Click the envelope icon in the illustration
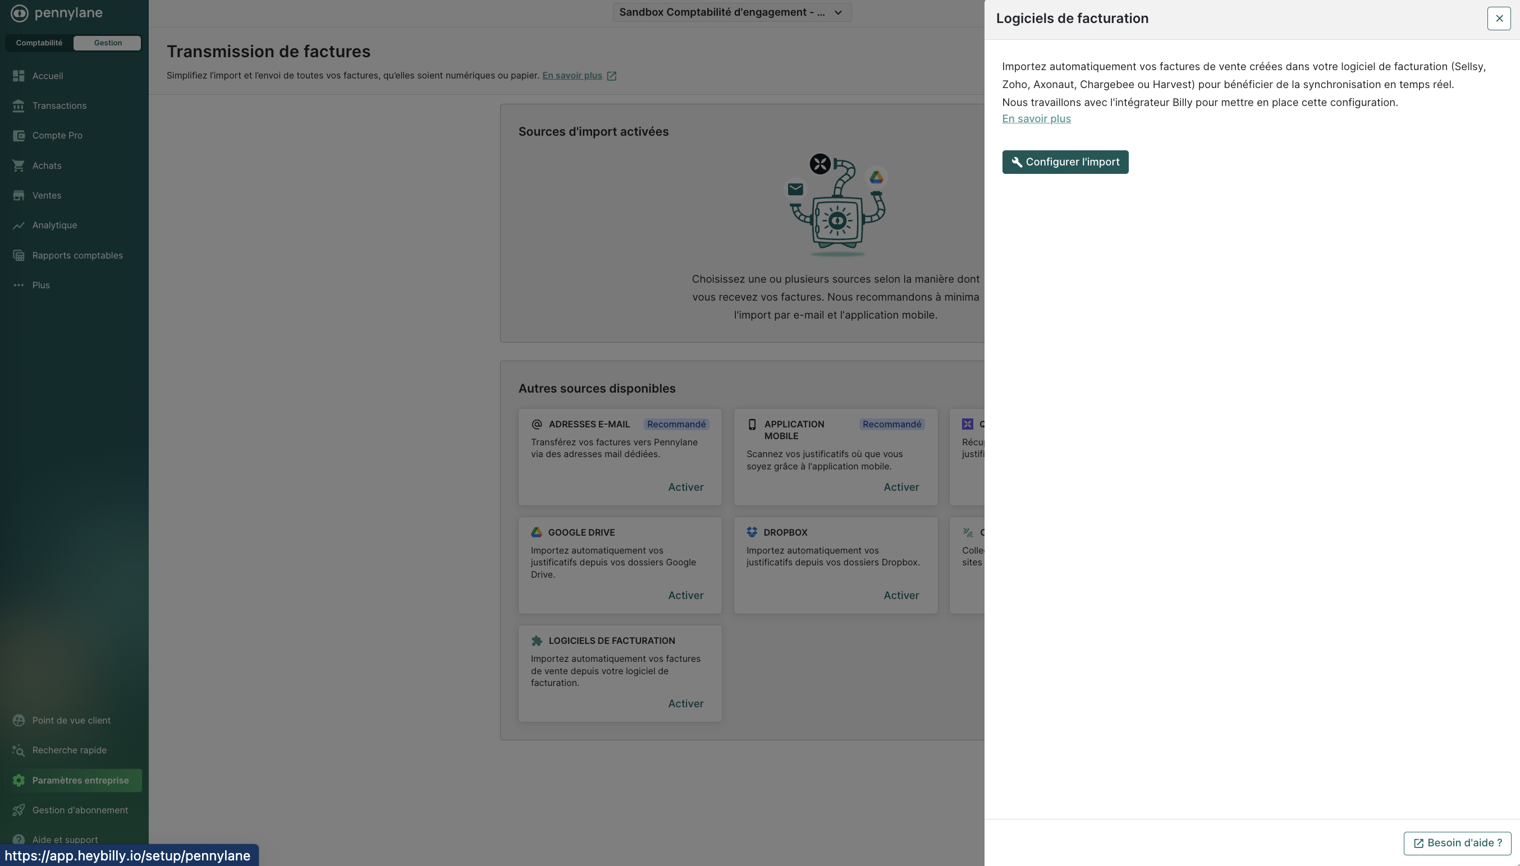 (x=795, y=189)
